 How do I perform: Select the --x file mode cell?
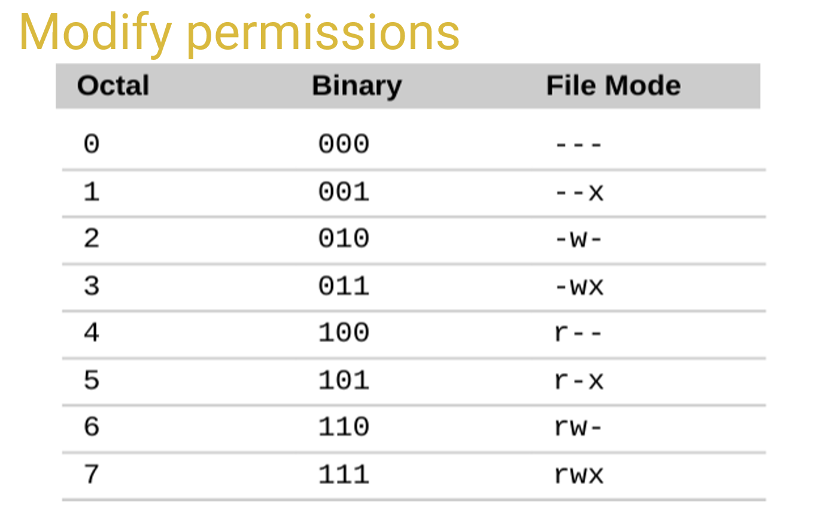click(579, 192)
